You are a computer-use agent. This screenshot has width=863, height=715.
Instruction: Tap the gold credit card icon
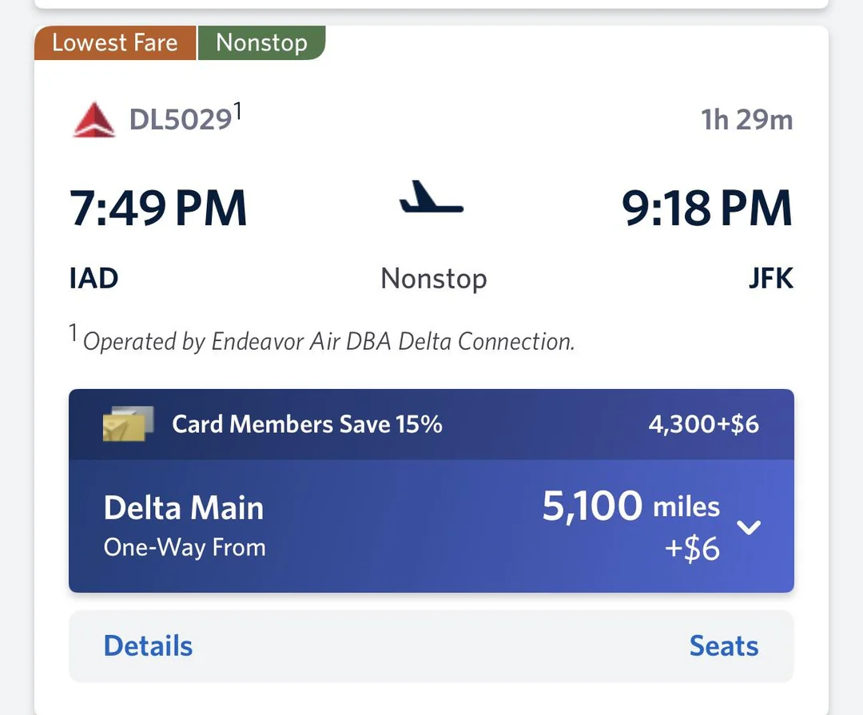[x=128, y=424]
